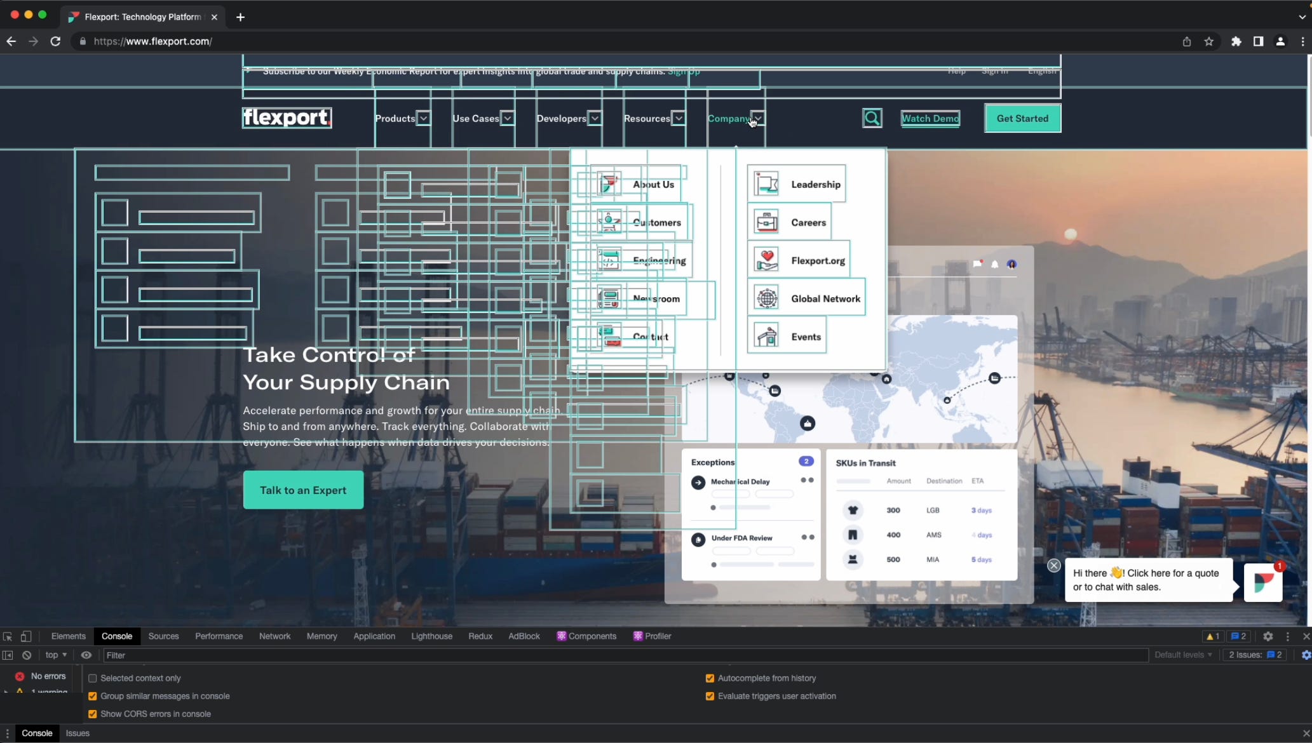Open DevTools more options menu
Image resolution: width=1312 pixels, height=743 pixels.
(1288, 636)
